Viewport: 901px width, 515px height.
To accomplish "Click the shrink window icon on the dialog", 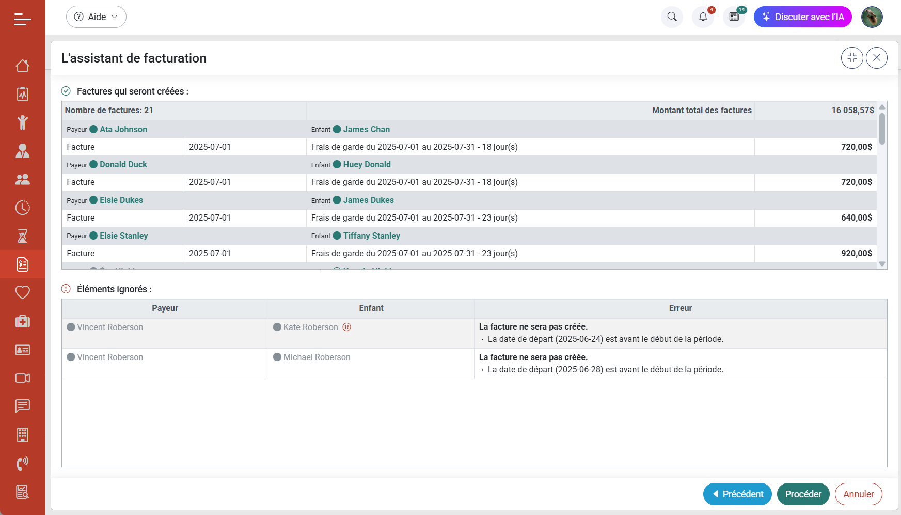I will pyautogui.click(x=852, y=57).
